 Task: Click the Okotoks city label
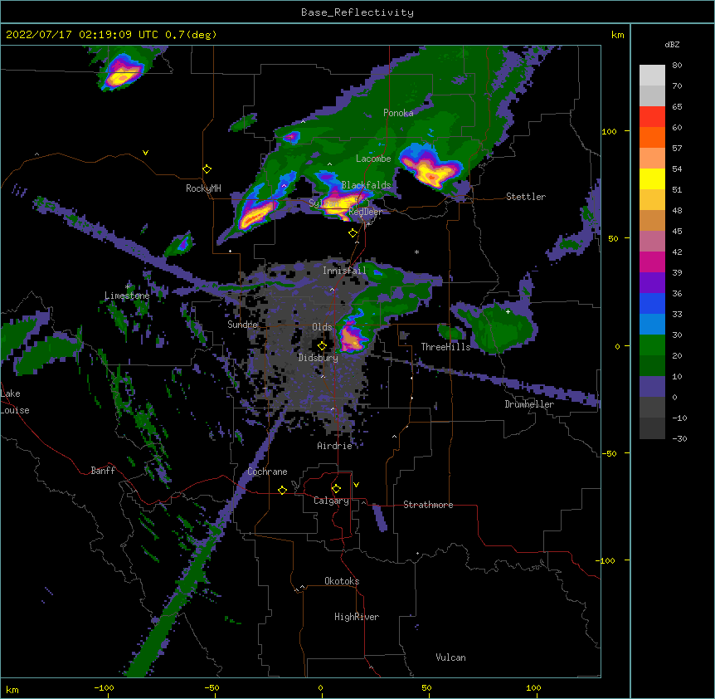point(342,581)
